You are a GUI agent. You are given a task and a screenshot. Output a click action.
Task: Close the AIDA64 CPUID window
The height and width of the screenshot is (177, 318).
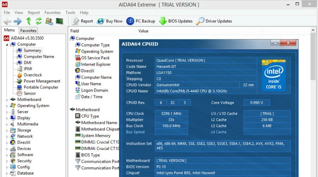[288, 43]
